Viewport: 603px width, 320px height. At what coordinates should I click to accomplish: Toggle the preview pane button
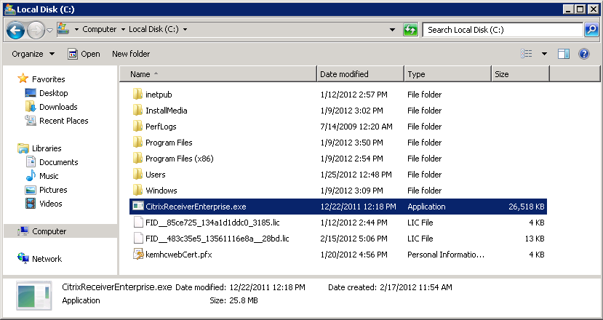tap(563, 54)
